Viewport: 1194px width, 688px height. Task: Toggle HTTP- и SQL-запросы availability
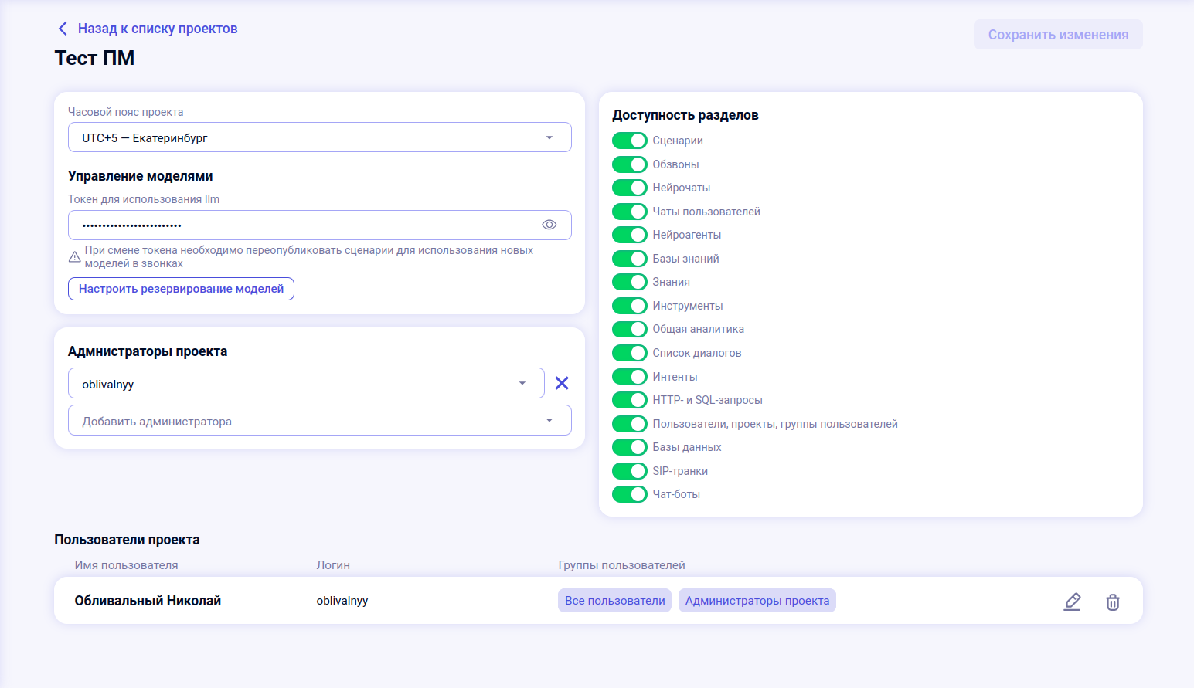tap(630, 400)
